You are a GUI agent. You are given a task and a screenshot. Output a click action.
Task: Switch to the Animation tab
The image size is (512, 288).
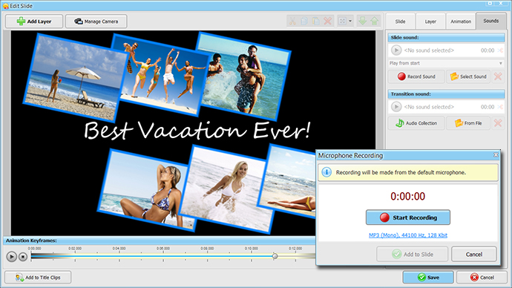[461, 22]
